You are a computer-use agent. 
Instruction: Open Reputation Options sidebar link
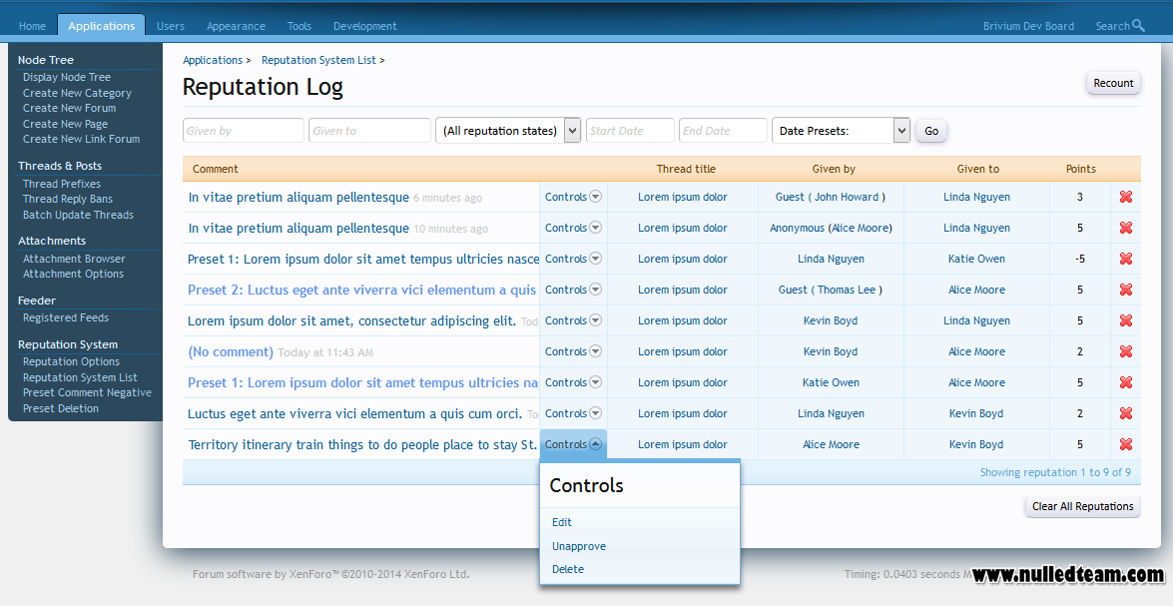pyautogui.click(x=71, y=361)
